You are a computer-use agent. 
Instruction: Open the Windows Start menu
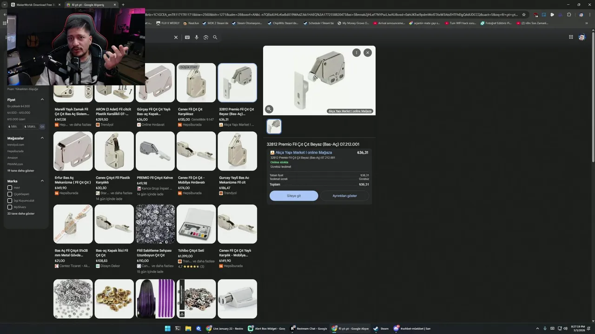pyautogui.click(x=167, y=328)
